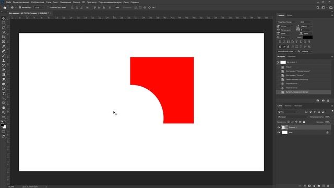334x188 pixels.
Task: Select the Path Selection tool
Action: click(x=4, y=98)
